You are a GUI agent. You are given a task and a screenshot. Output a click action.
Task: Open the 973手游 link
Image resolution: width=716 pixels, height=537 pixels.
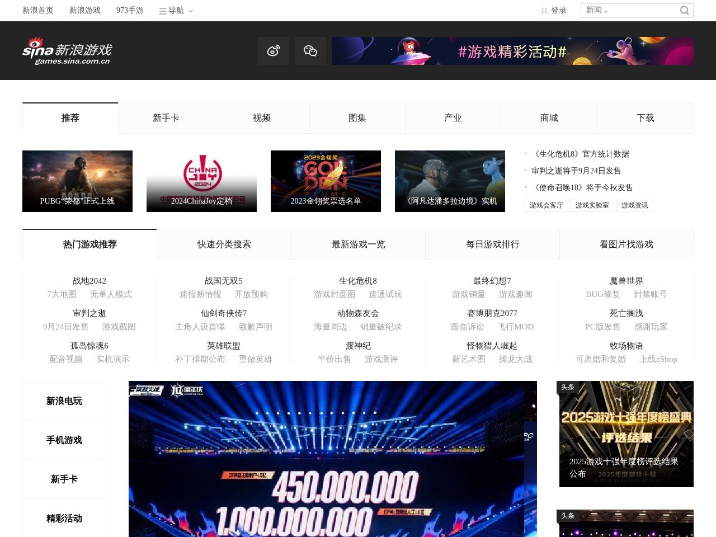[x=130, y=10]
